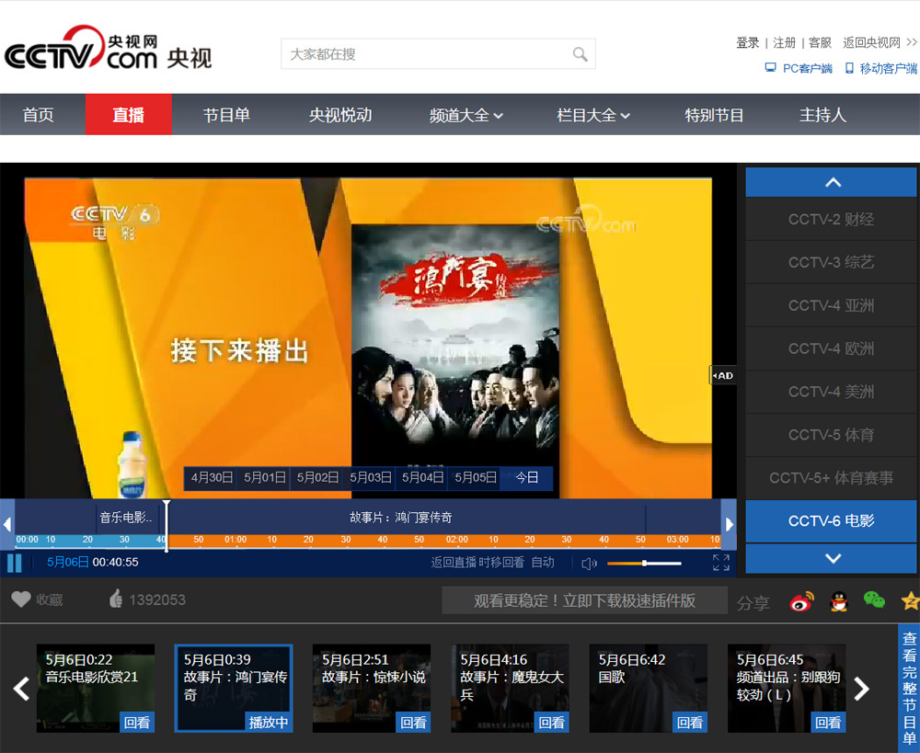Toggle the 自动 quality option
Image resolution: width=920 pixels, height=753 pixels.
click(543, 563)
